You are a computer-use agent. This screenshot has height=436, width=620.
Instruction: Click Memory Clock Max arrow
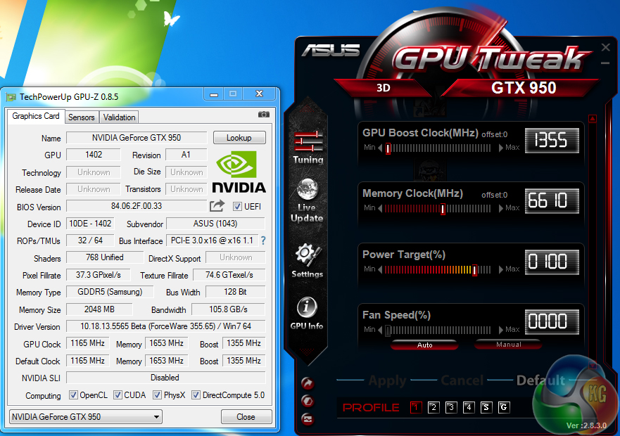coord(501,208)
